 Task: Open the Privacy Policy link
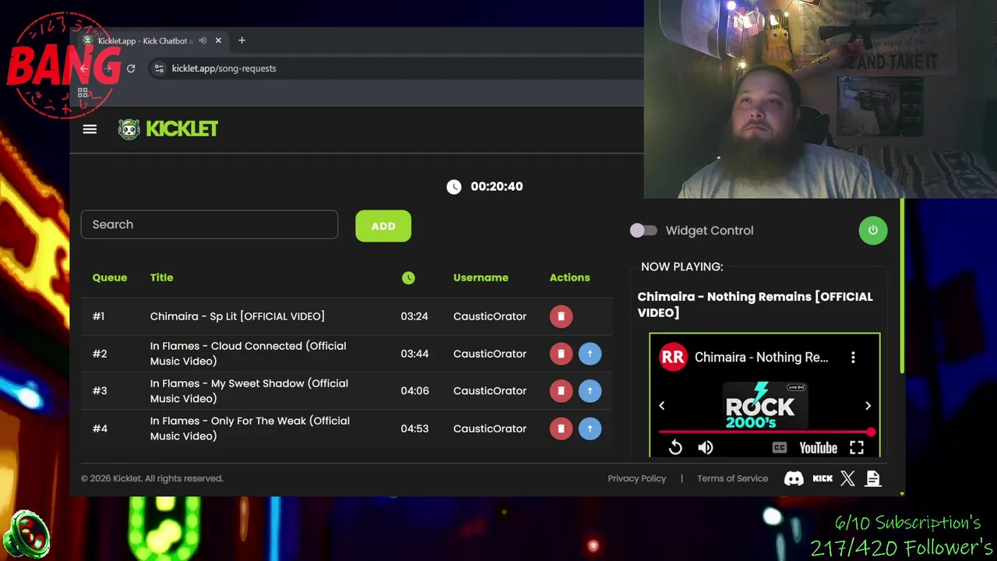[x=637, y=478]
